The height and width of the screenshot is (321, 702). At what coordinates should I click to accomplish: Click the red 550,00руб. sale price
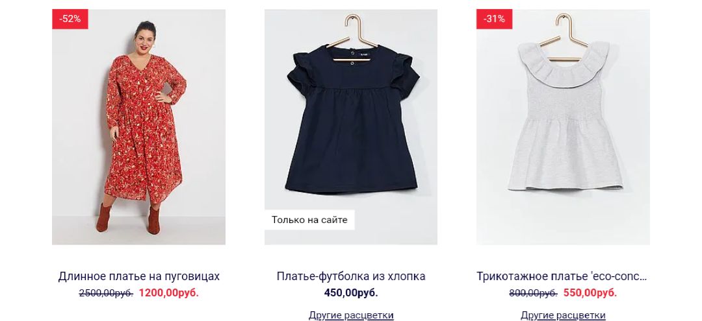pyautogui.click(x=590, y=293)
